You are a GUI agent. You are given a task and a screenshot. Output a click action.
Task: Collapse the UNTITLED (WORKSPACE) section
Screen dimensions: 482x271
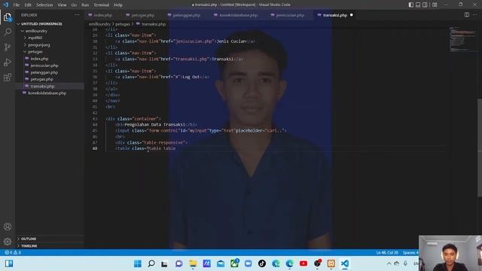pos(41,24)
